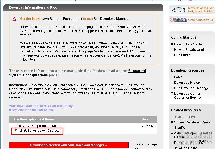This screenshot has width=216, height=149.
Task: Open Web Developer Resource Center
Action: (193, 135)
